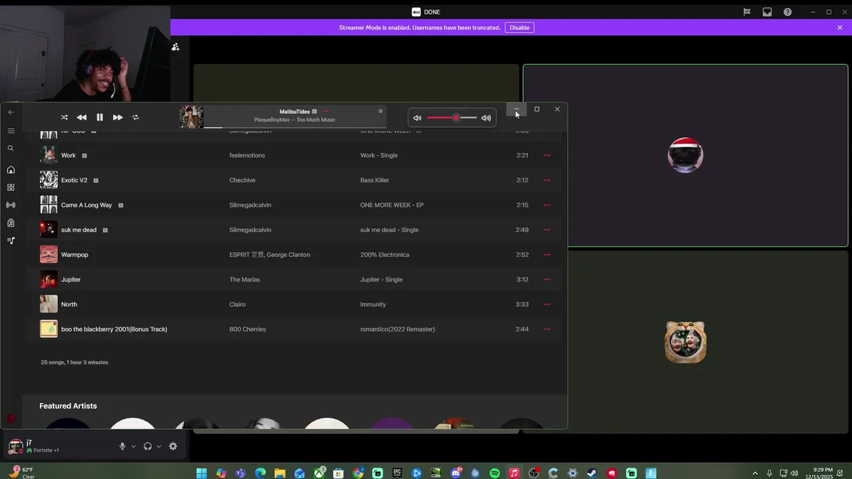Open more options for Jupiter
The image size is (852, 479).
tap(547, 279)
